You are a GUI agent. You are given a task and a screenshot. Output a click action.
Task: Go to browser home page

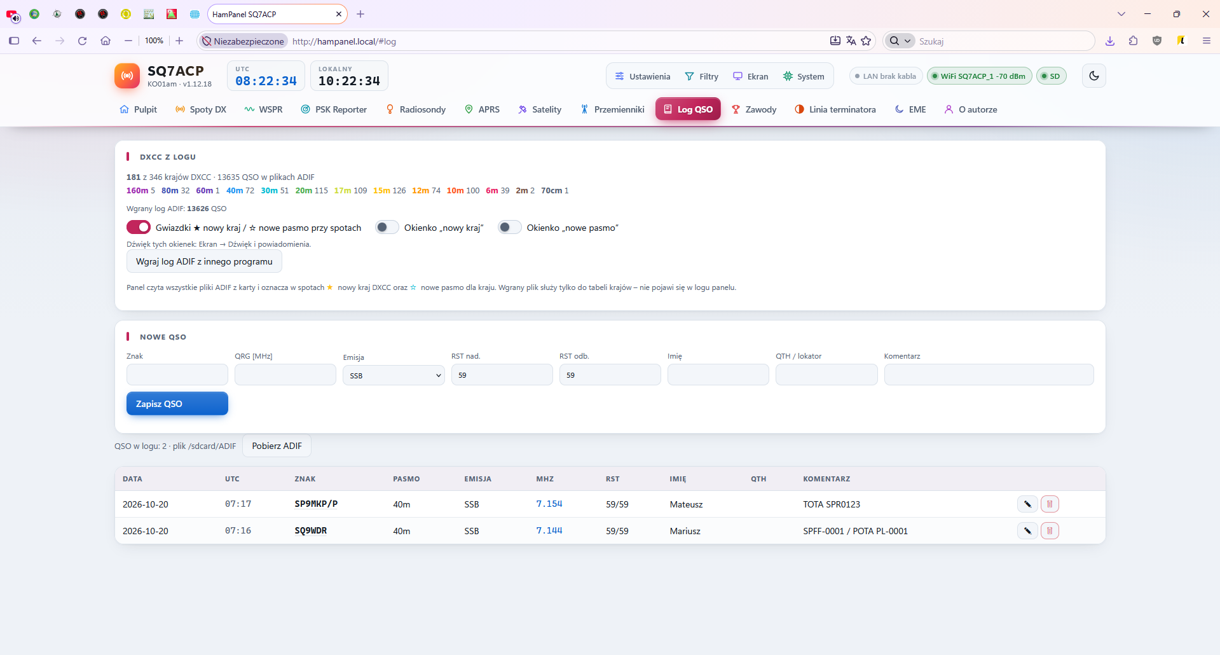(106, 41)
